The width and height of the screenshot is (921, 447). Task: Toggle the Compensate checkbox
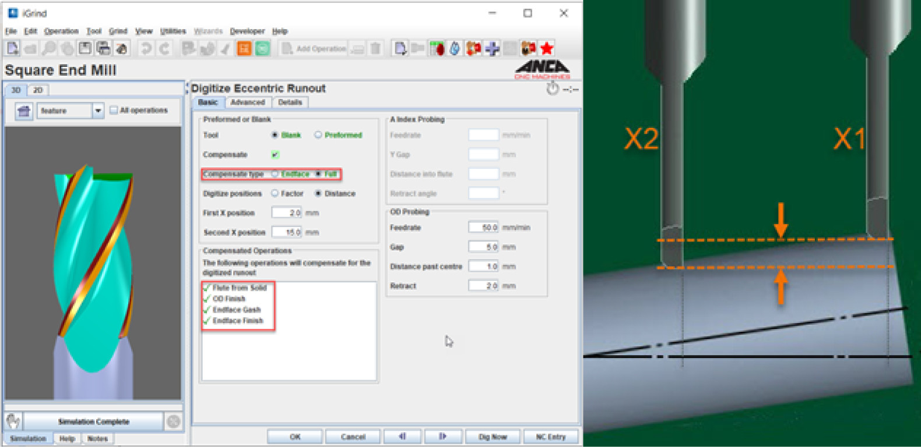[275, 155]
